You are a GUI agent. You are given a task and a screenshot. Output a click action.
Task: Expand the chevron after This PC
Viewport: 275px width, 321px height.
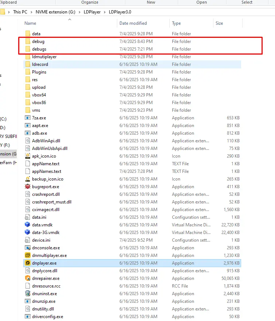(x=31, y=12)
